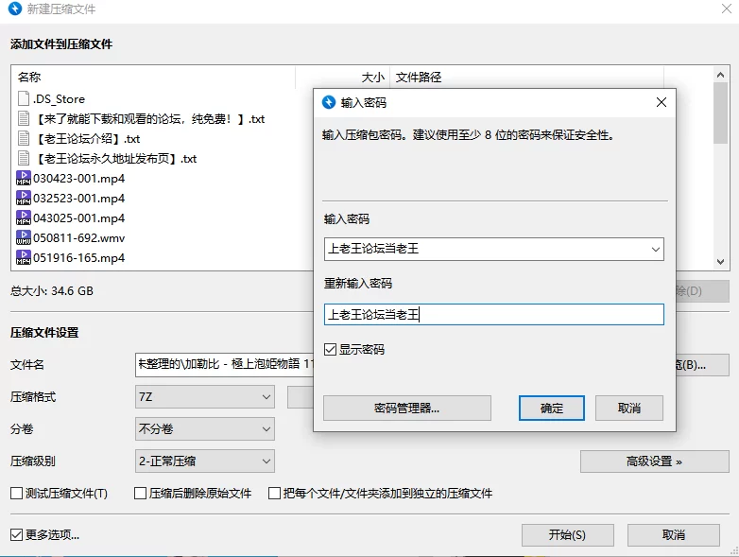Open the 输入密码 history dropdown arrow
The height and width of the screenshot is (557, 739).
pos(655,249)
